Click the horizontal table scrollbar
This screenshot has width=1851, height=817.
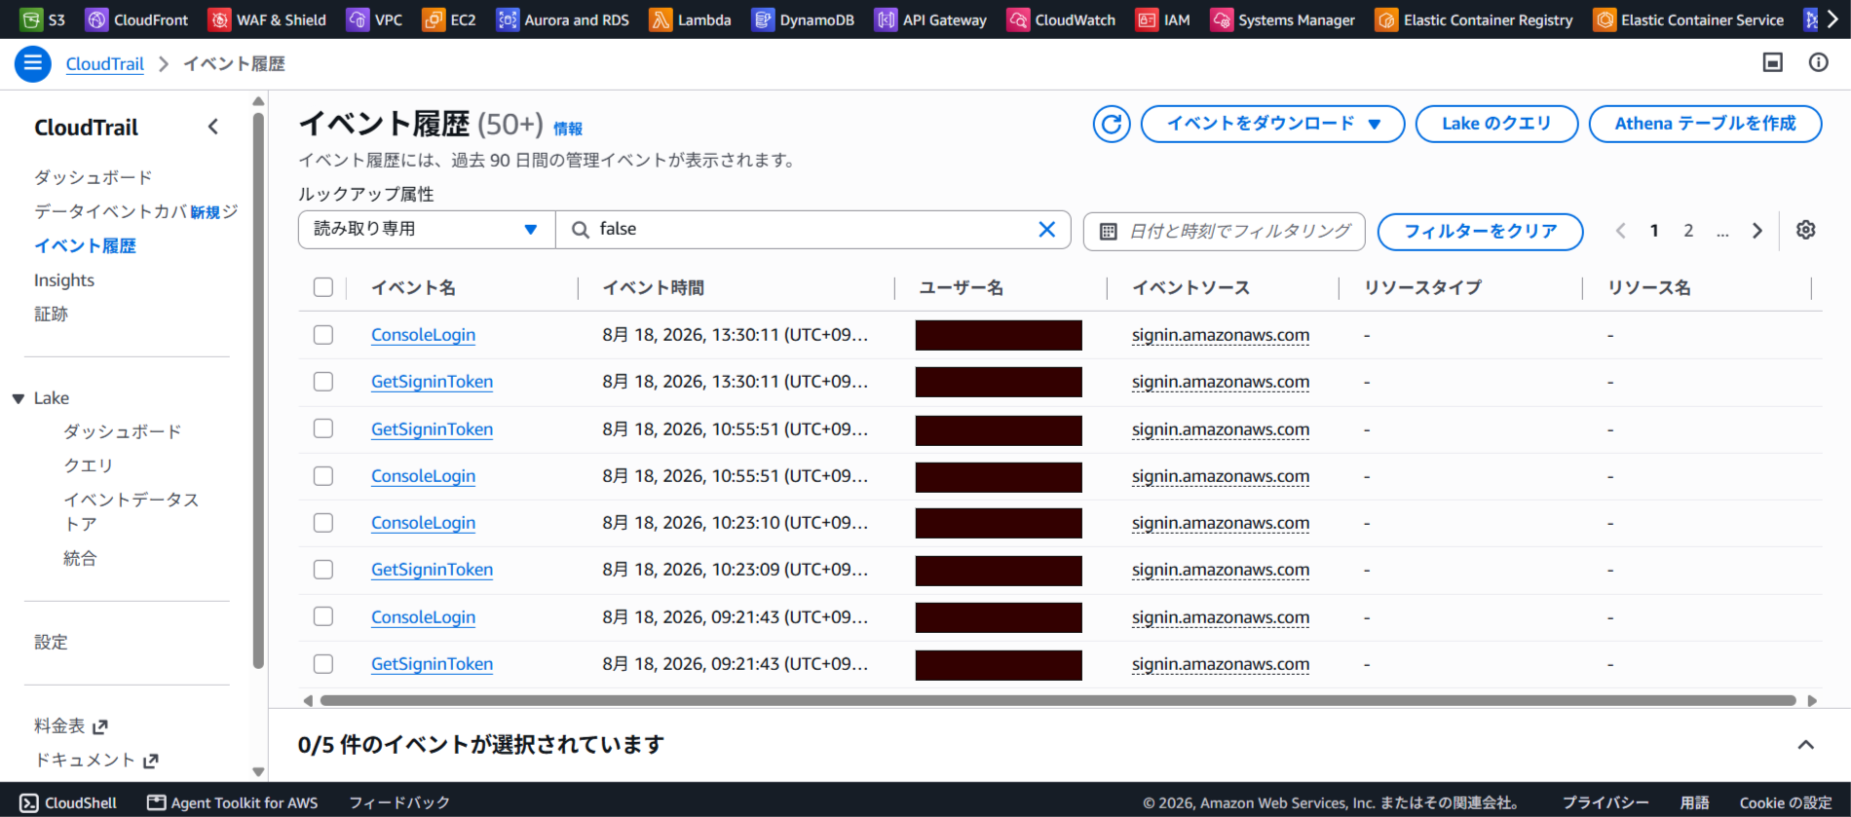tap(1057, 700)
